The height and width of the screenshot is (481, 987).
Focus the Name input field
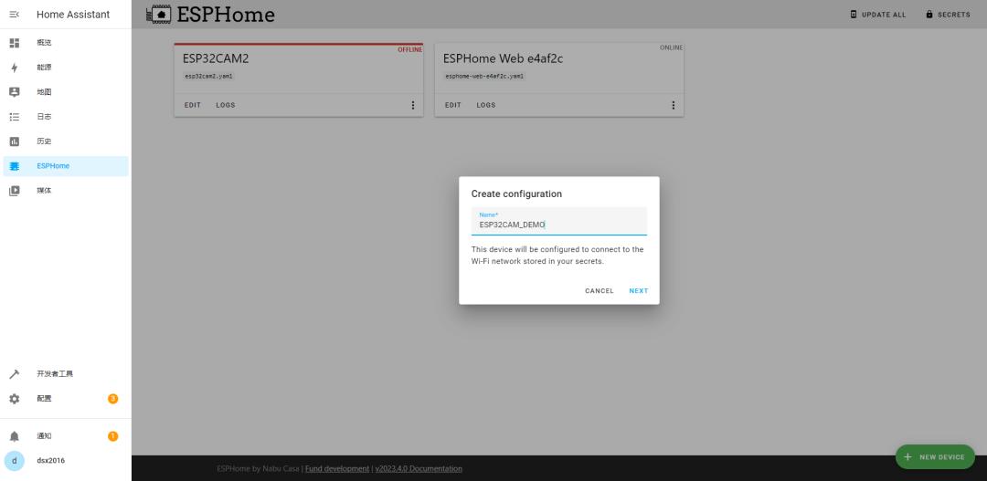click(x=559, y=221)
